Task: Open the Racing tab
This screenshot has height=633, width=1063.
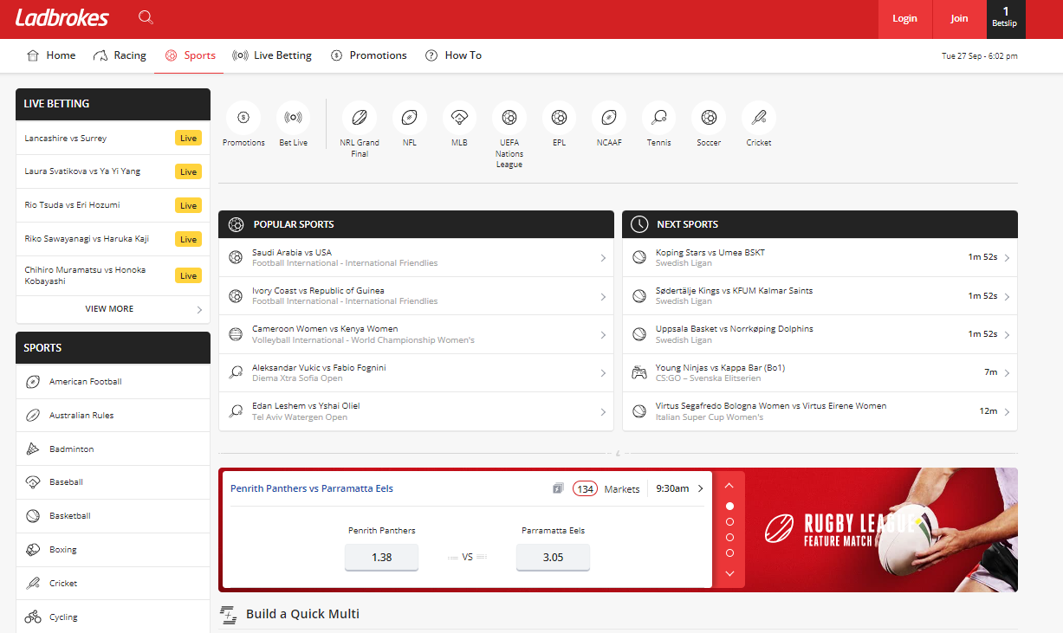Action: pos(120,55)
